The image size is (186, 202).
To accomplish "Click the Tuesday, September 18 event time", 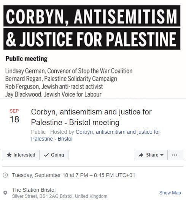I will 73,175.
